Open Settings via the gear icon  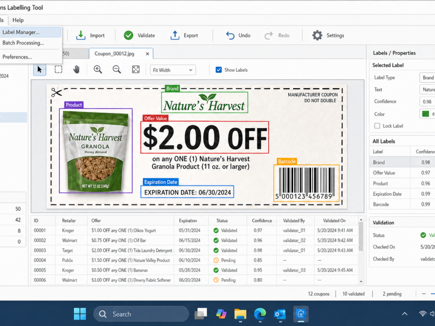point(317,35)
